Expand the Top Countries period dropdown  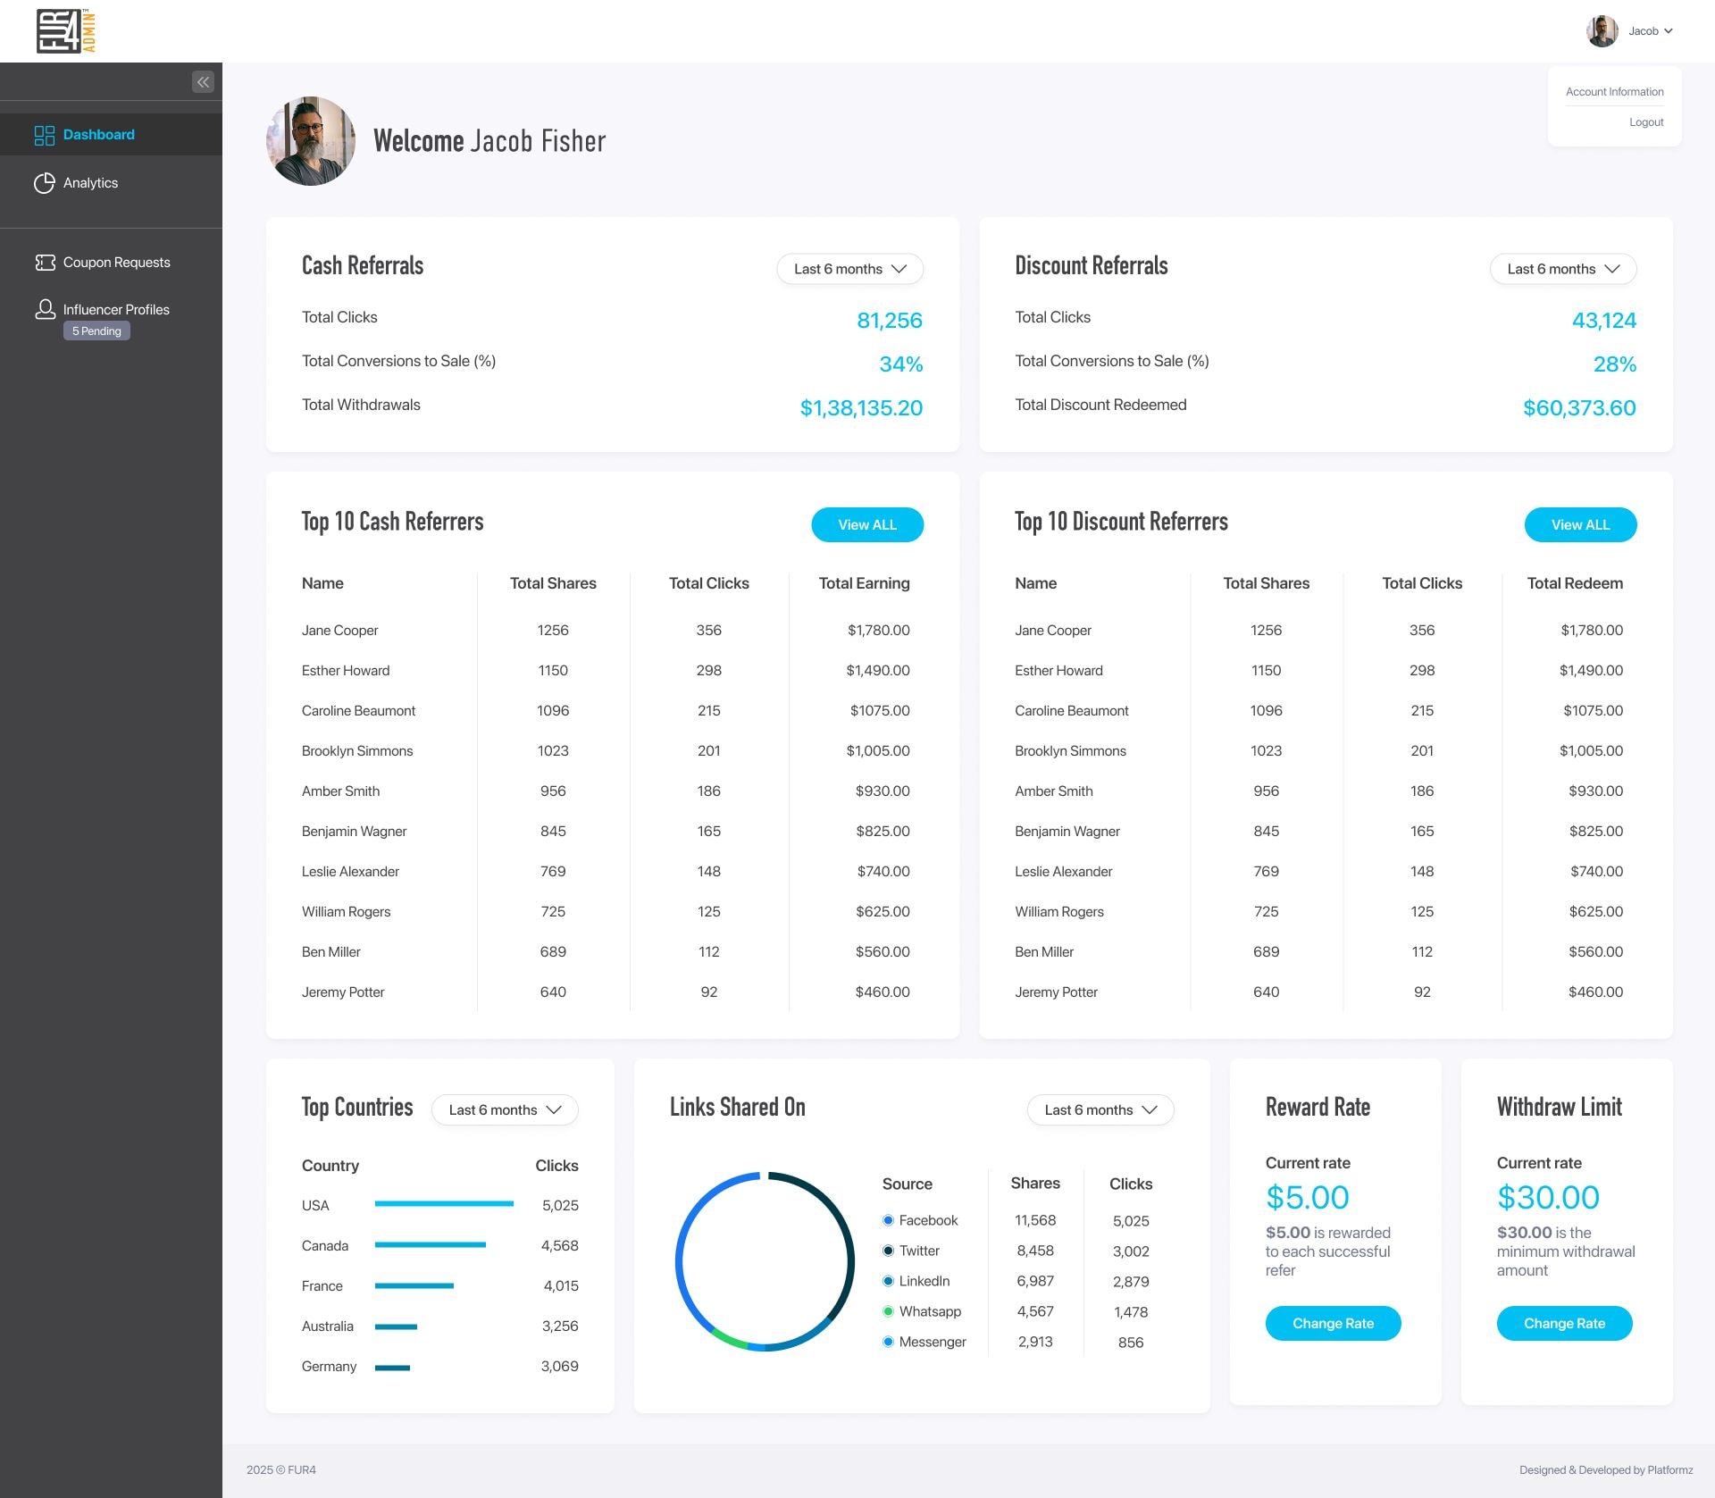pyautogui.click(x=505, y=1109)
